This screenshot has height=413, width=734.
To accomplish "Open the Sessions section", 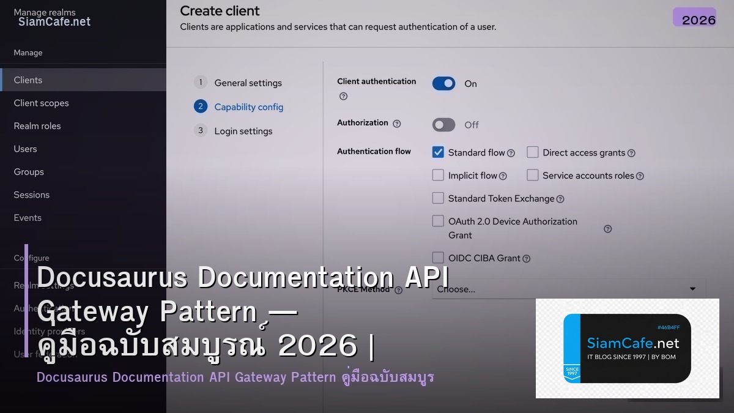I will [x=31, y=195].
